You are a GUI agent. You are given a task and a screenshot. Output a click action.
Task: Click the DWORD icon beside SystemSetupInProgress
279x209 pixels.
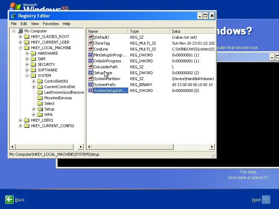(91, 91)
